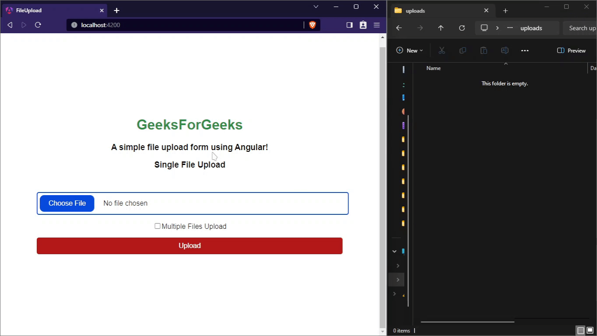Focus the File Explorer search box
The width and height of the screenshot is (597, 336).
(580, 28)
